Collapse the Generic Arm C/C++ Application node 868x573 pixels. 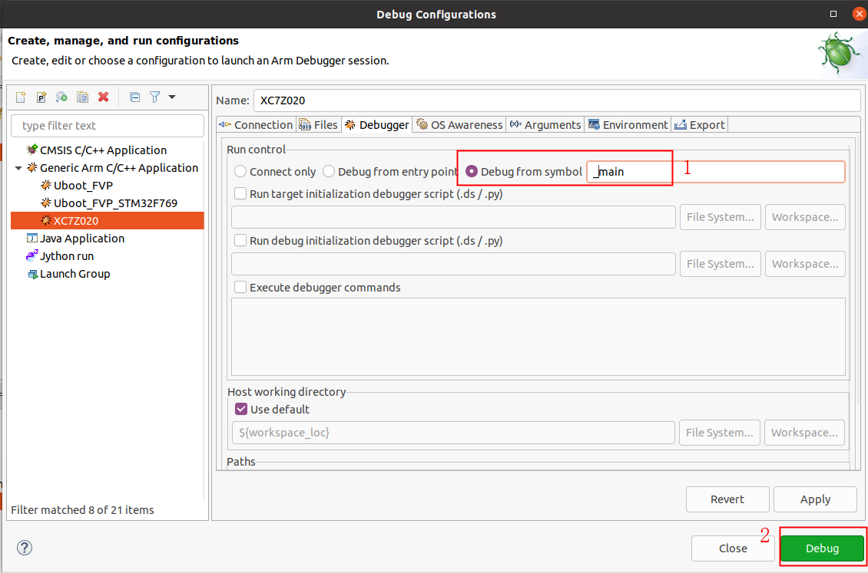[18, 168]
